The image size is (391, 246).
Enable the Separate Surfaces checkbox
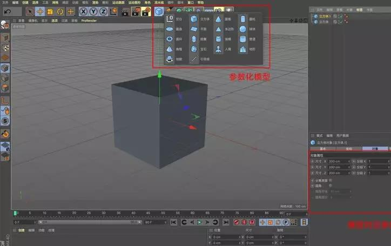pyautogui.click(x=331, y=180)
